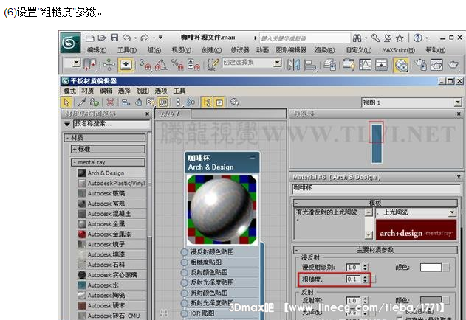This screenshot has width=466, height=320.
Task: Toggle Percent Snap on main toolbar
Action: coord(177,64)
